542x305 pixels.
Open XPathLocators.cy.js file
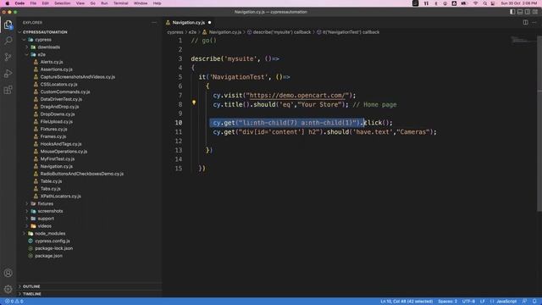pyautogui.click(x=60, y=196)
